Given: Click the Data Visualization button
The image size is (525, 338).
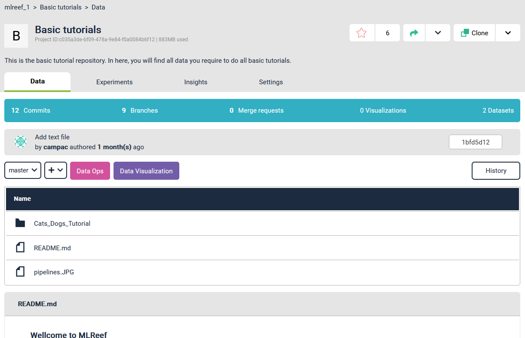Looking at the screenshot, I should pos(146,171).
